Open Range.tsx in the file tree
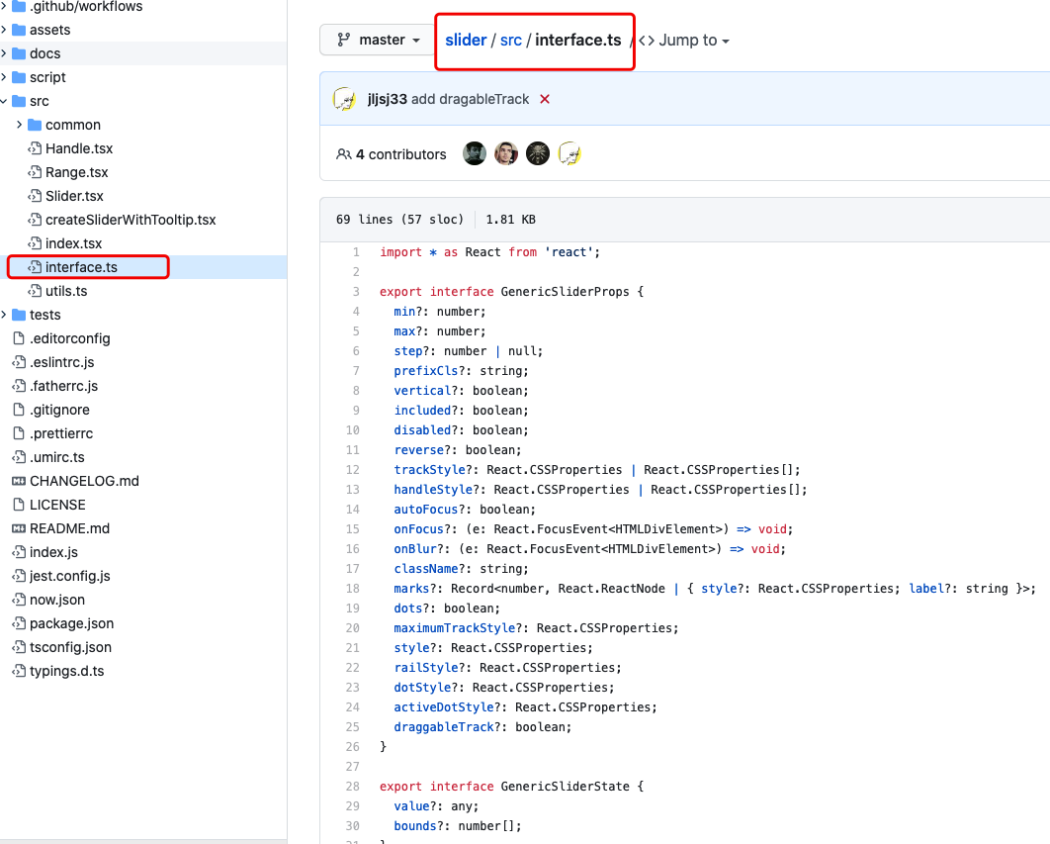1050x844 pixels. coord(76,172)
